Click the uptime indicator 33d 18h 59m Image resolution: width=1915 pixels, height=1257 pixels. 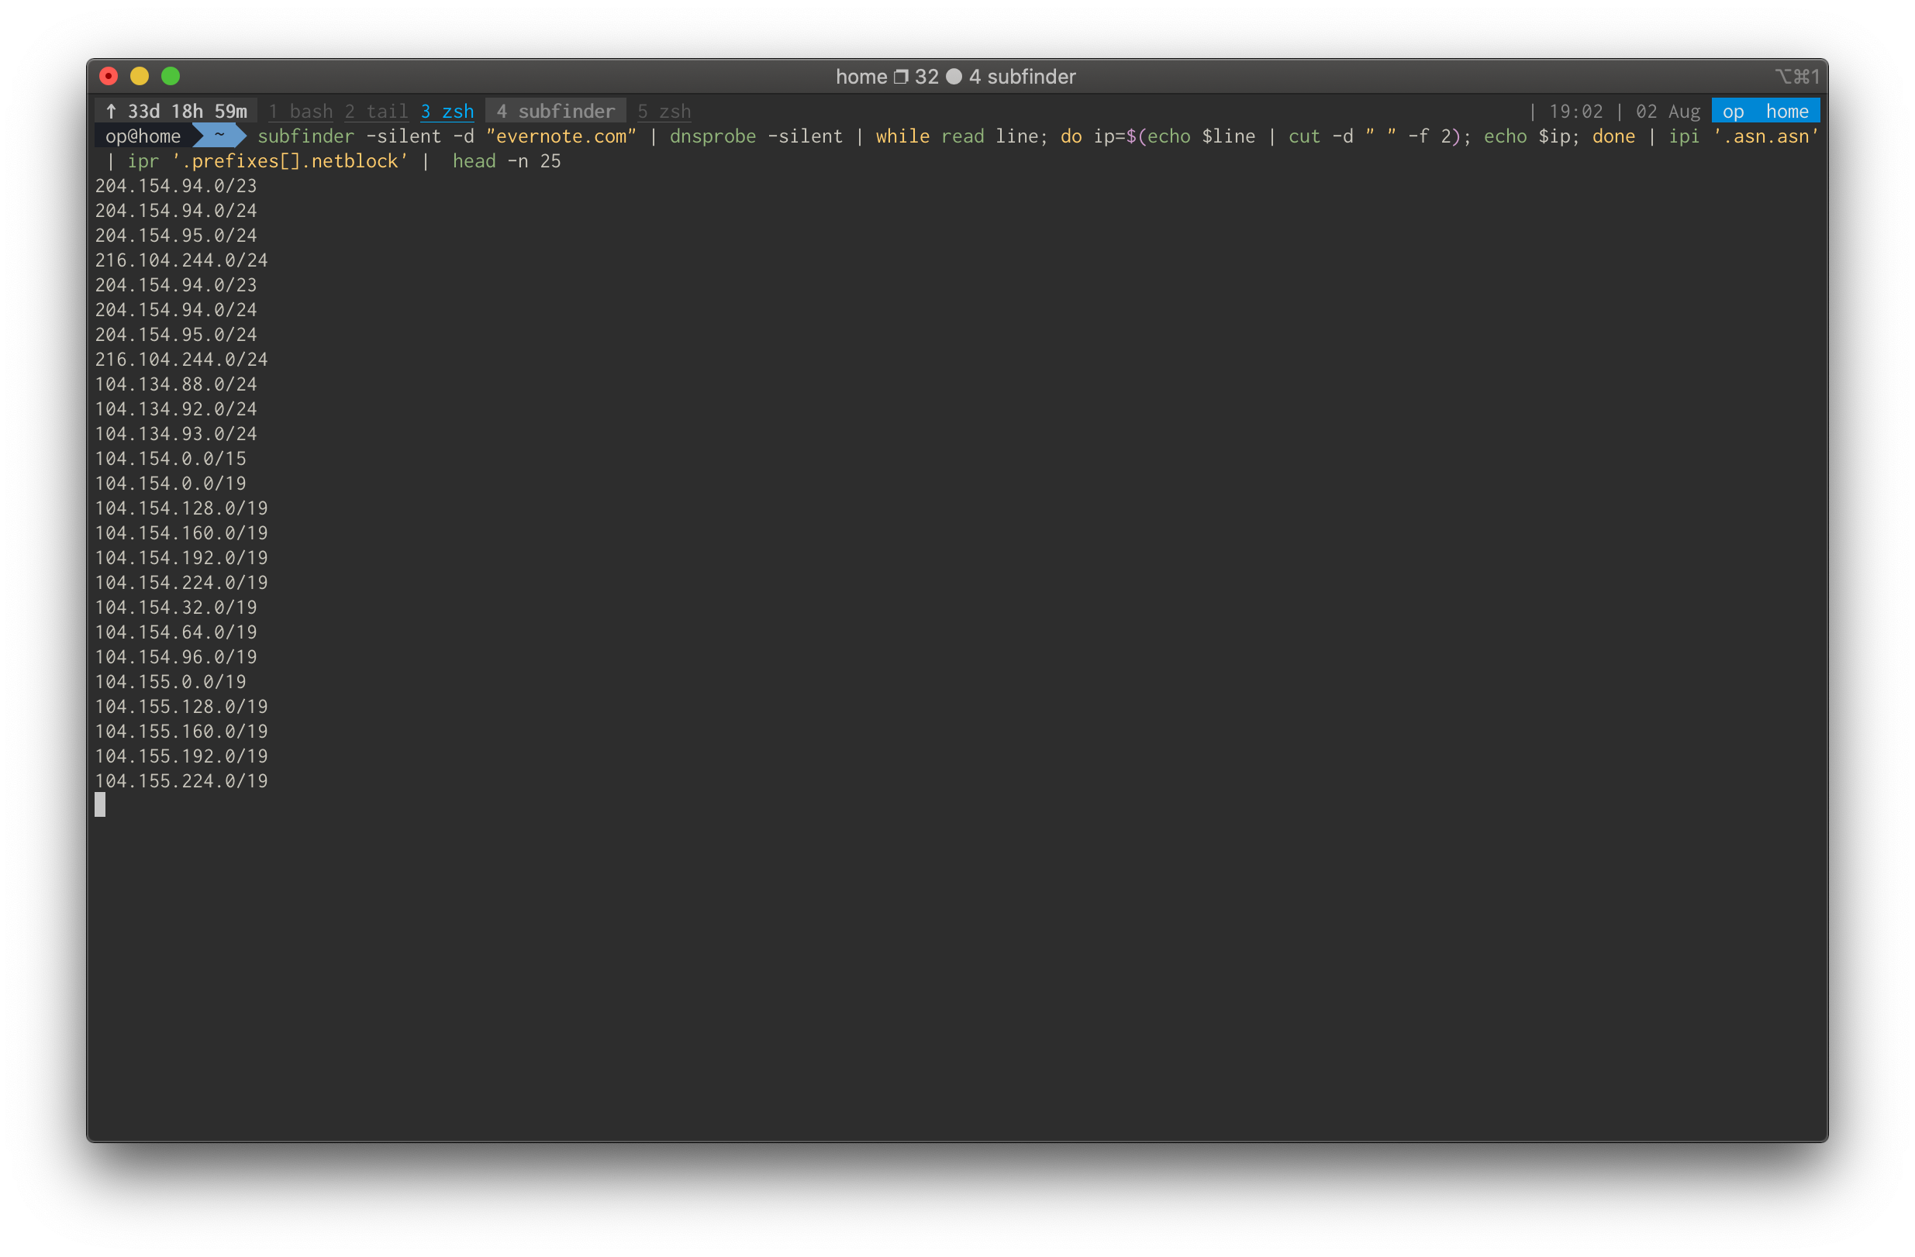[177, 111]
